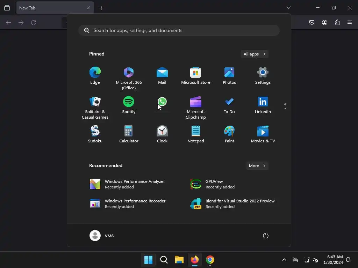Show hidden system tray icons
The width and height of the screenshot is (358, 268).
click(284, 260)
